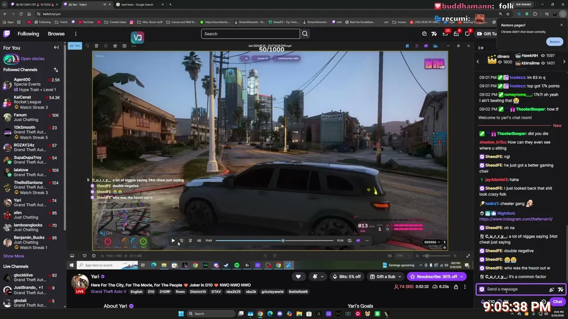Open the Browse tab
Screen dimensions: 568x319
point(56,34)
